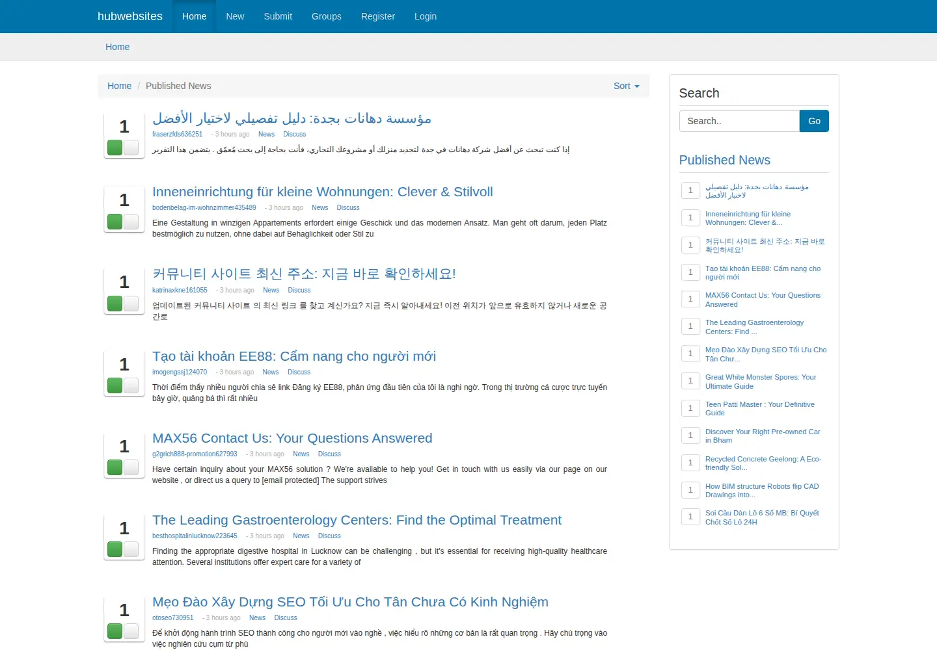Click News category under the Gastroenterology post
Viewport: 937px width, 650px height.
tap(301, 536)
